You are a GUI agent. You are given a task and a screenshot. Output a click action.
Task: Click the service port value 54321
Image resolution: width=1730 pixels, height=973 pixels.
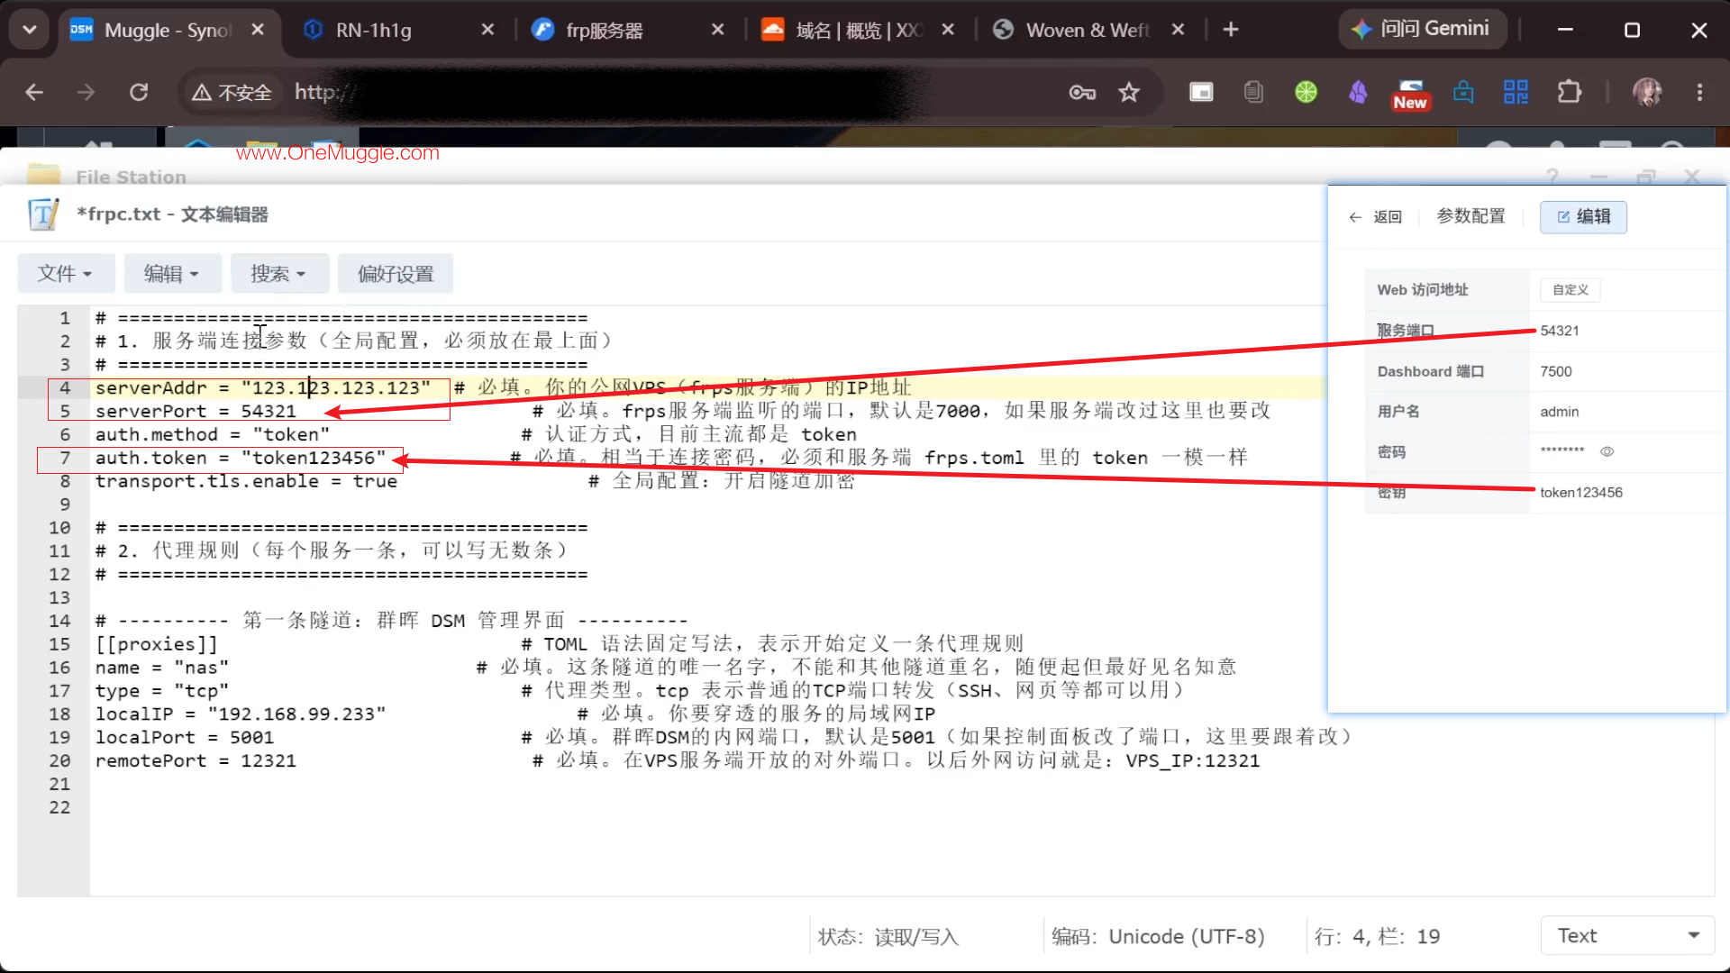[1560, 331]
